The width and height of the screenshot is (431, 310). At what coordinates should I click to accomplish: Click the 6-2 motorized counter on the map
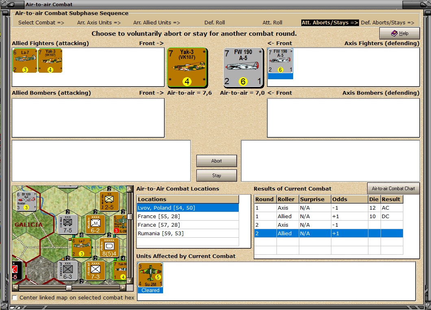95,224
